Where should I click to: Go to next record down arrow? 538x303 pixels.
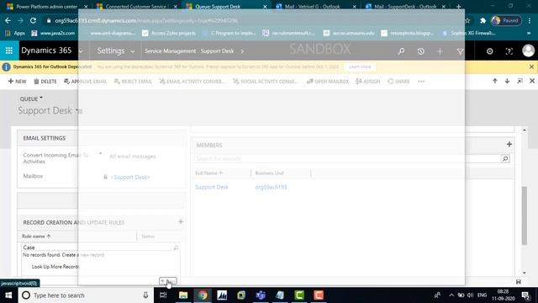(507, 81)
